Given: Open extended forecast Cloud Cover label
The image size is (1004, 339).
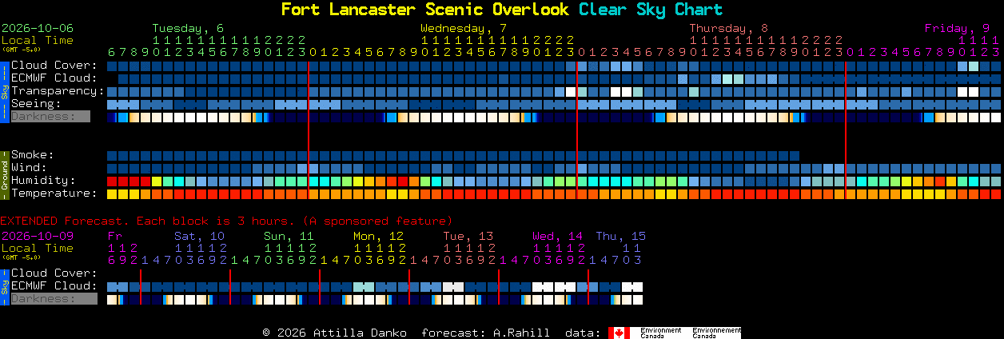Looking at the screenshot, I should click(54, 273).
